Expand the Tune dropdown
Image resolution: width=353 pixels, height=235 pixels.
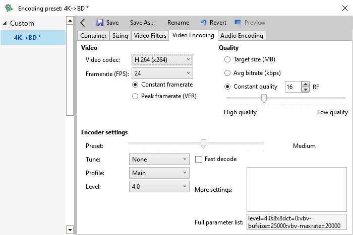pos(159,160)
